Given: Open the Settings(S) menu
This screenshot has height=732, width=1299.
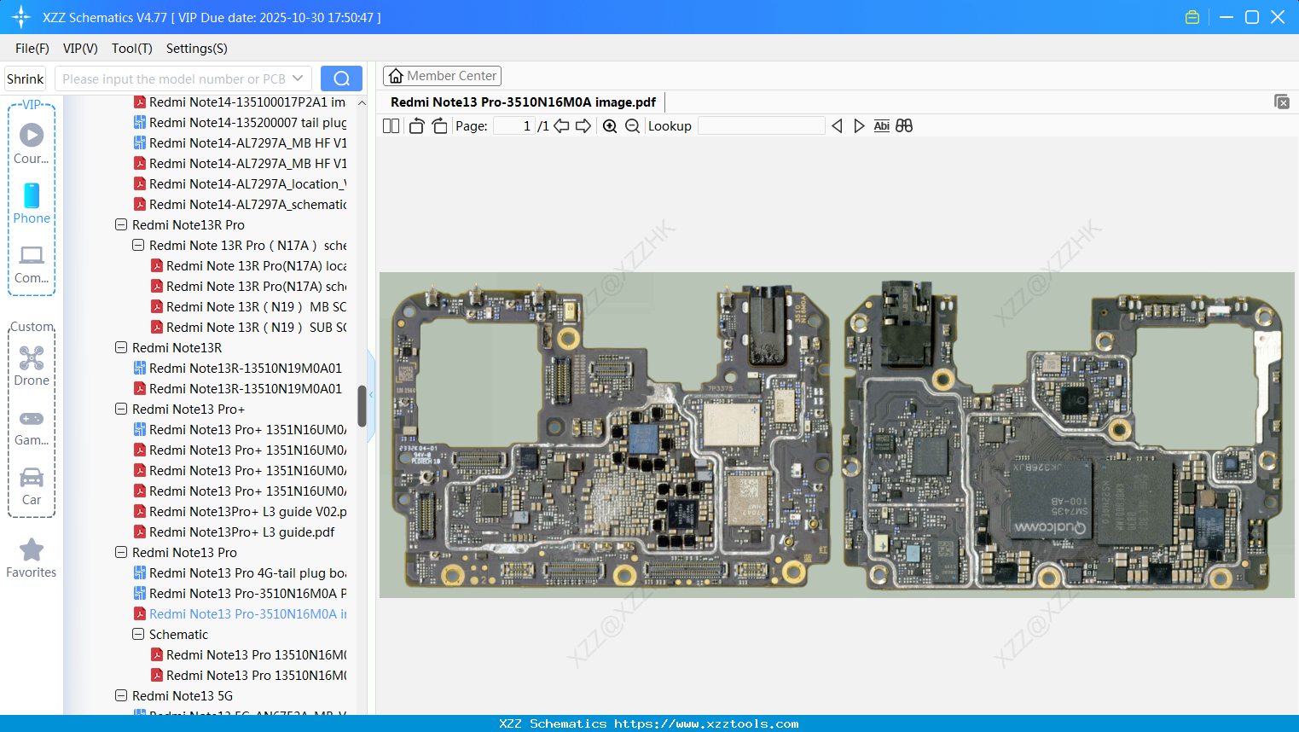Looking at the screenshot, I should pyautogui.click(x=196, y=49).
